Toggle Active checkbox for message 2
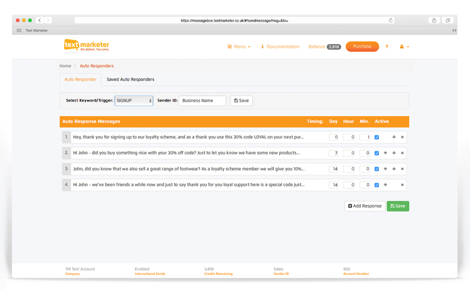The width and height of the screenshot is (470, 291). click(x=377, y=153)
